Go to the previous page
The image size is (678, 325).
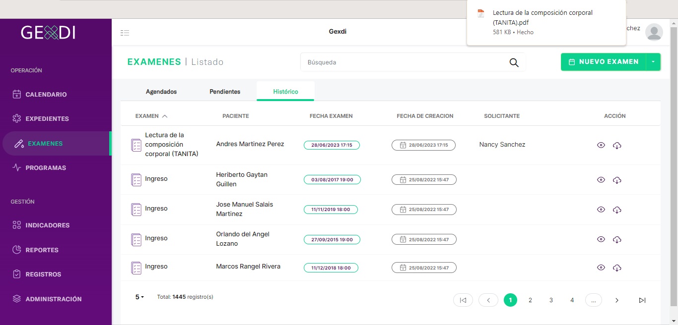tap(488, 300)
